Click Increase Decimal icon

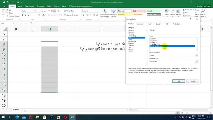tap(94, 15)
